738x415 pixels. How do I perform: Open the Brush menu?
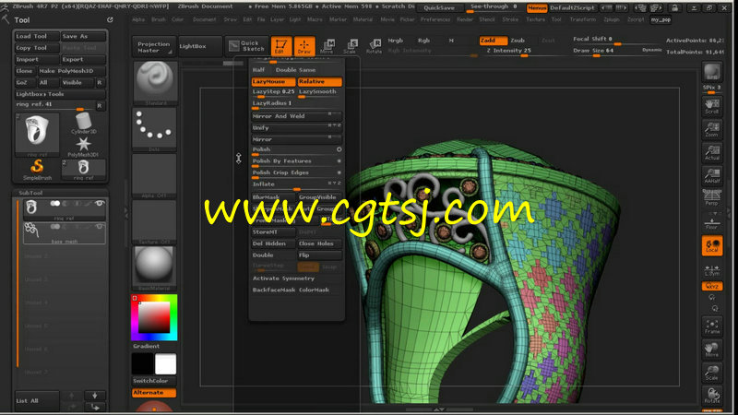click(159, 19)
